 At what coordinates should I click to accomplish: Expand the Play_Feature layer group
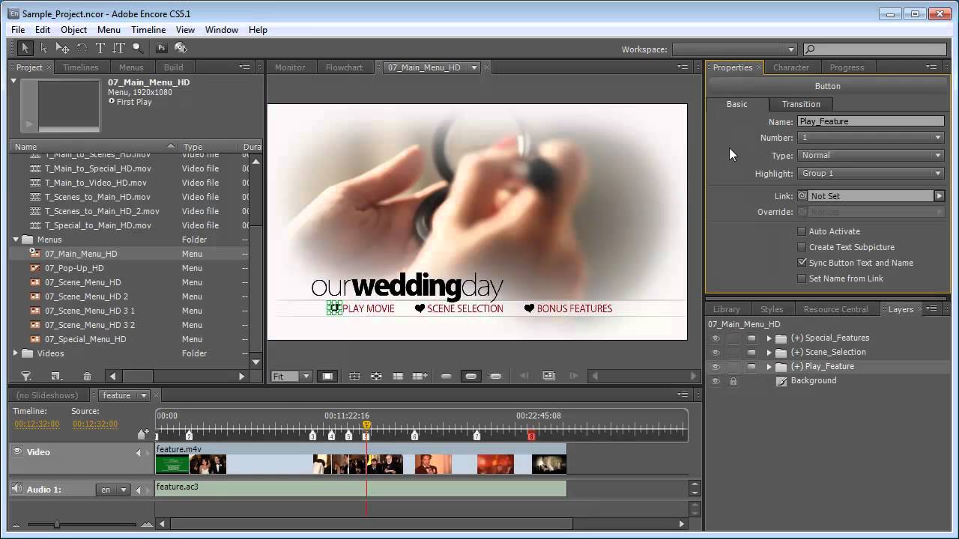point(769,367)
